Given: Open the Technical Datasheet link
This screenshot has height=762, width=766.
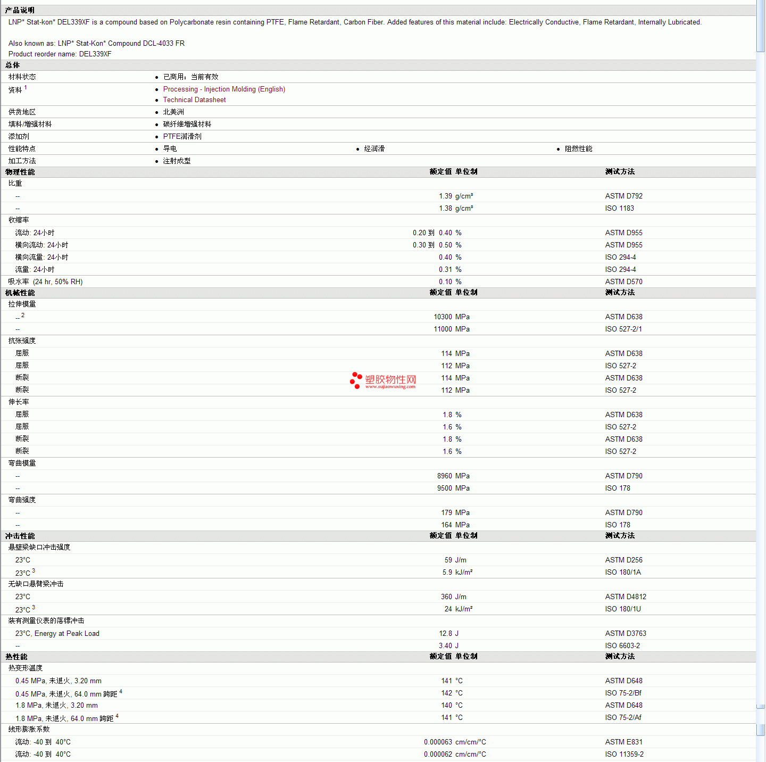Looking at the screenshot, I should pos(194,100).
